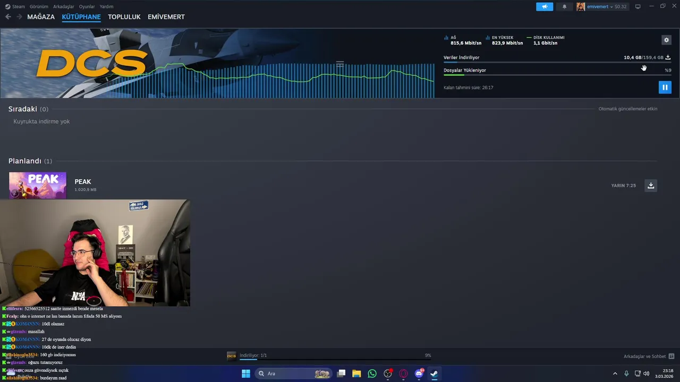The height and width of the screenshot is (382, 680).
Task: Open the tray volume icon
Action: 646,374
